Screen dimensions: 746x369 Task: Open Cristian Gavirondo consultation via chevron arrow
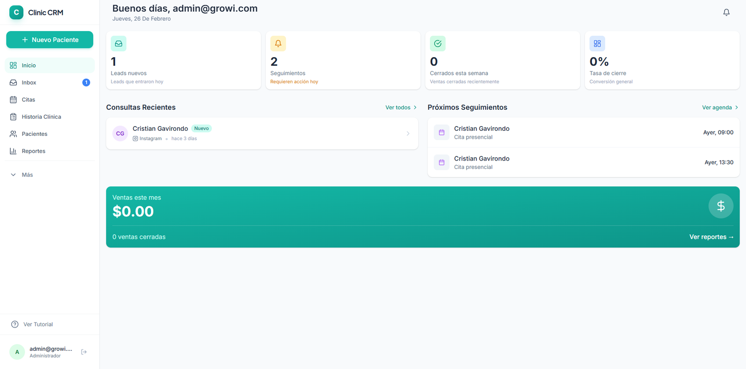408,134
